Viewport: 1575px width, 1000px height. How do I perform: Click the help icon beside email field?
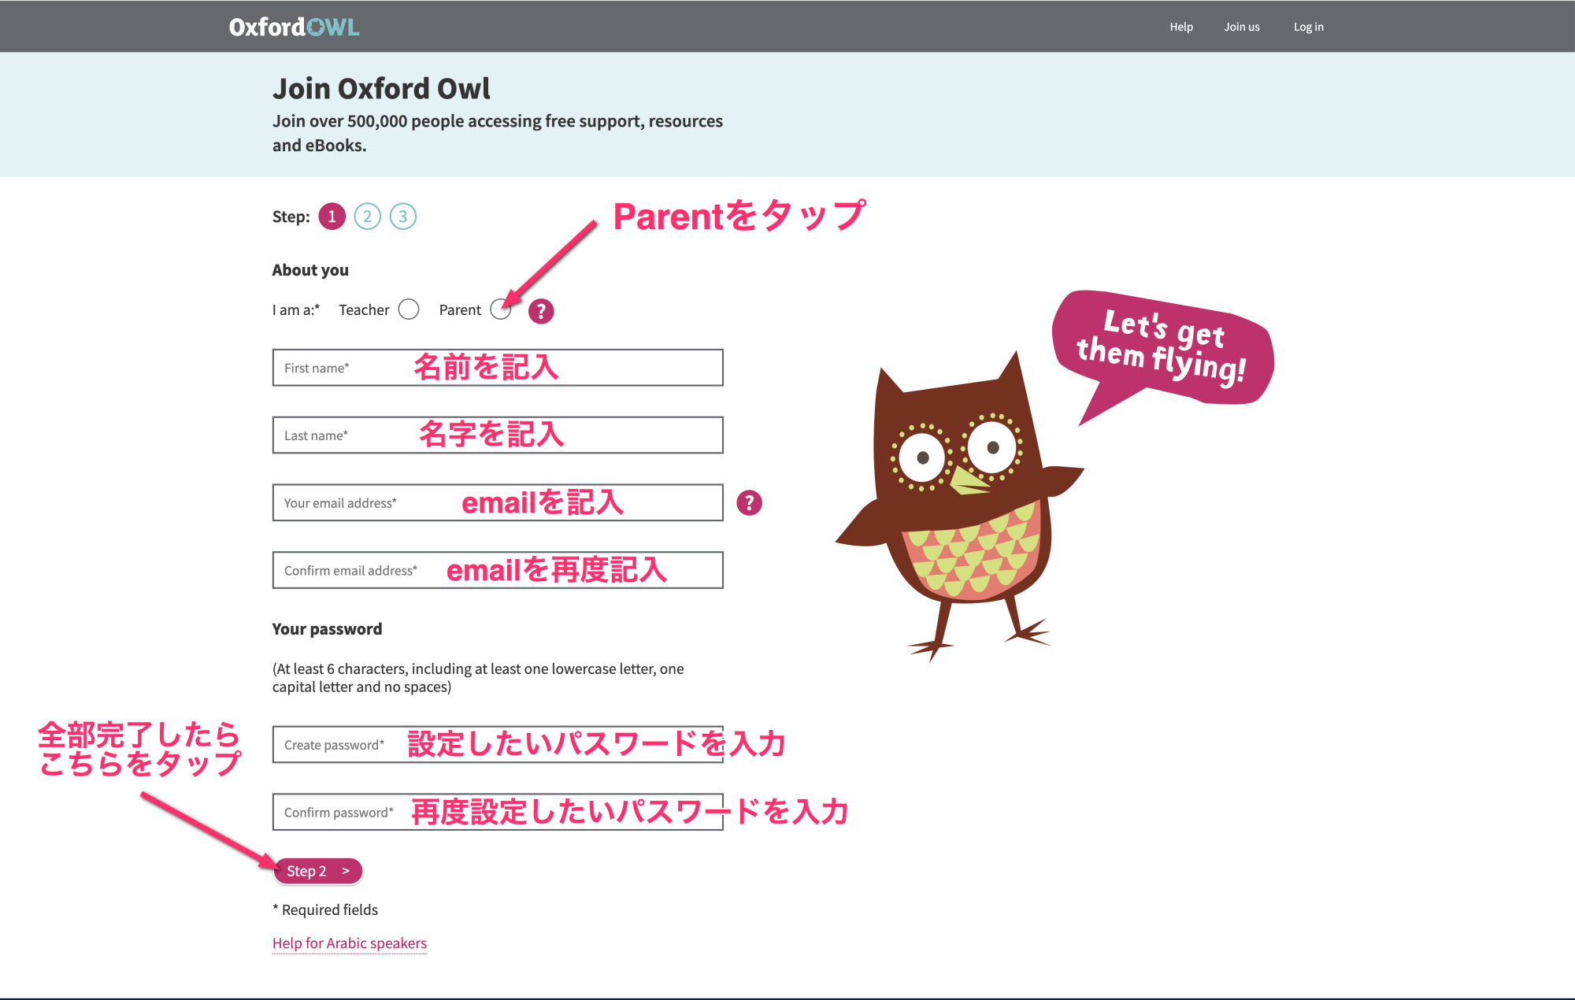(750, 502)
